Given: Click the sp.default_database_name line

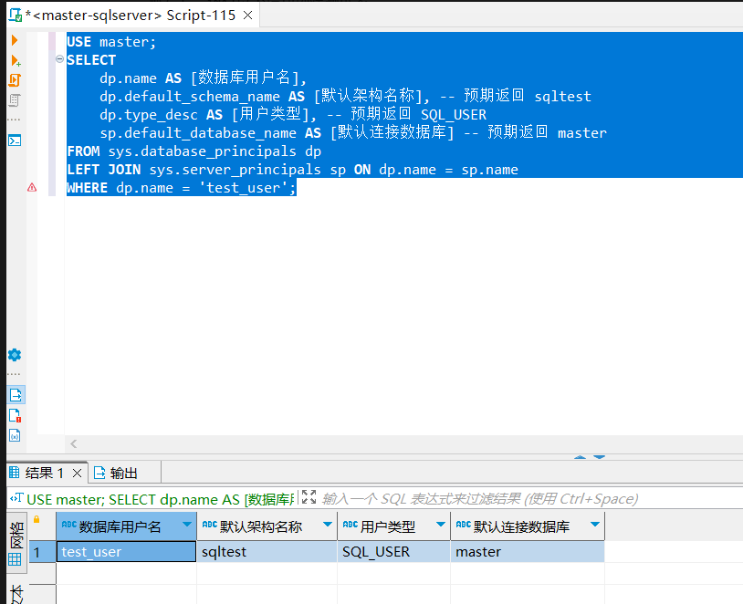Looking at the screenshot, I should coord(353,132).
